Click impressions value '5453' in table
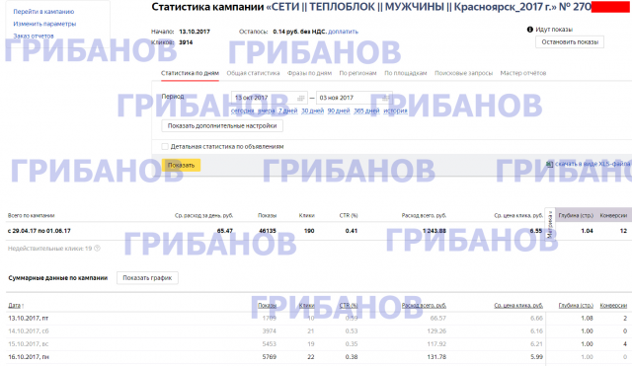 270,344
